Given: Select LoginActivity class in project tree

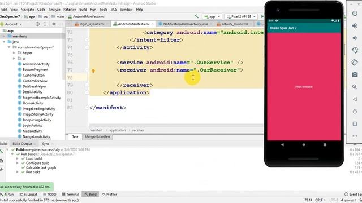Looking at the screenshot, I should coord(32,125).
